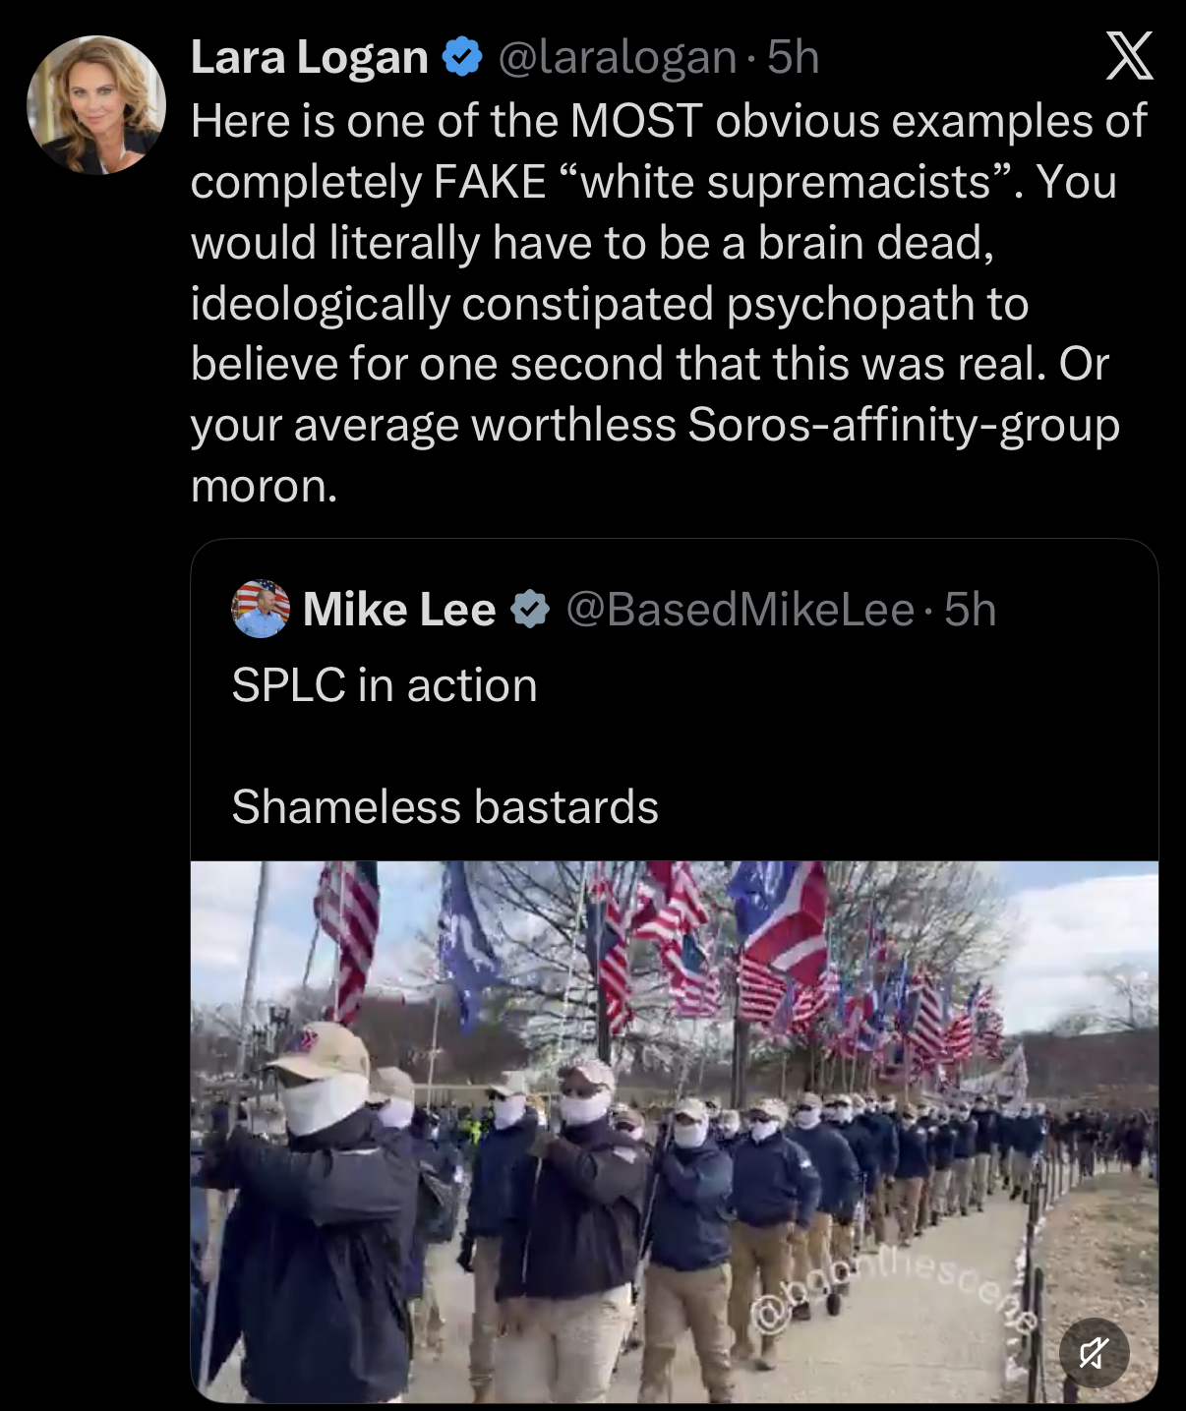Screen dimensions: 1186x1411
Task: Click the @laralogan handle
Action: coord(617,57)
